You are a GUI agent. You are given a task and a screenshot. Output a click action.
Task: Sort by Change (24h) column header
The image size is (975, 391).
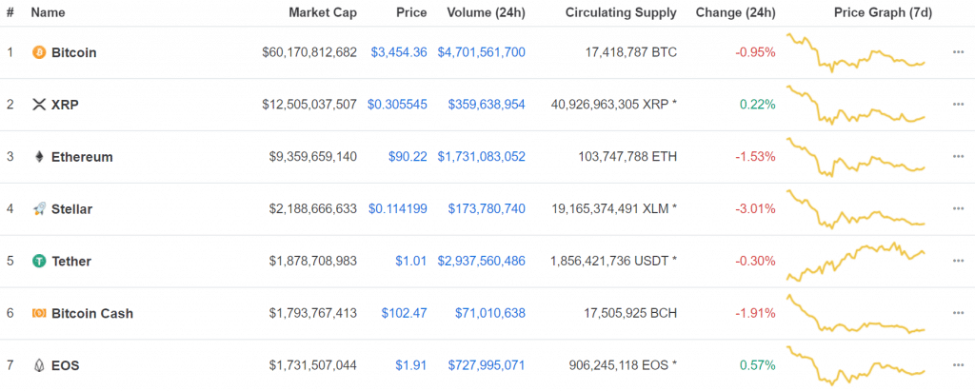tap(734, 13)
